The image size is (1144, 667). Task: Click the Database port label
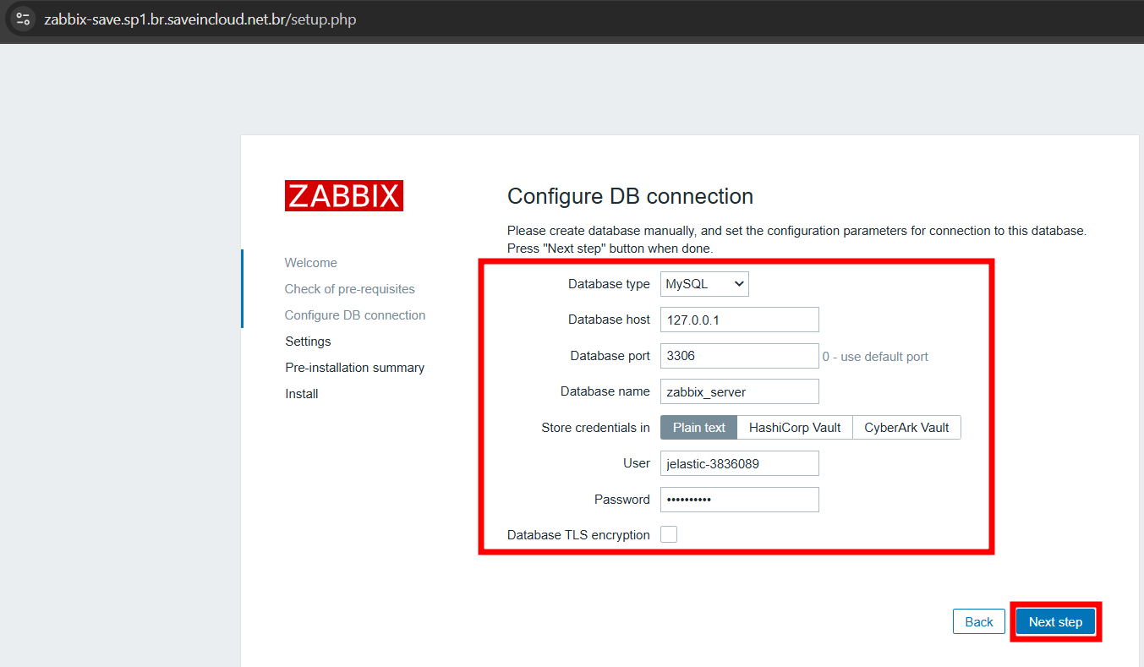pyautogui.click(x=610, y=356)
